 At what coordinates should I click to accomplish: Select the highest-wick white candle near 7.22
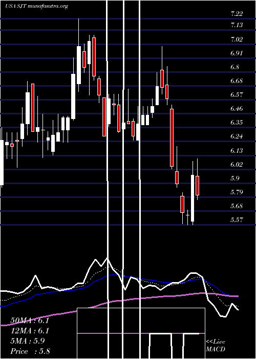(79, 55)
